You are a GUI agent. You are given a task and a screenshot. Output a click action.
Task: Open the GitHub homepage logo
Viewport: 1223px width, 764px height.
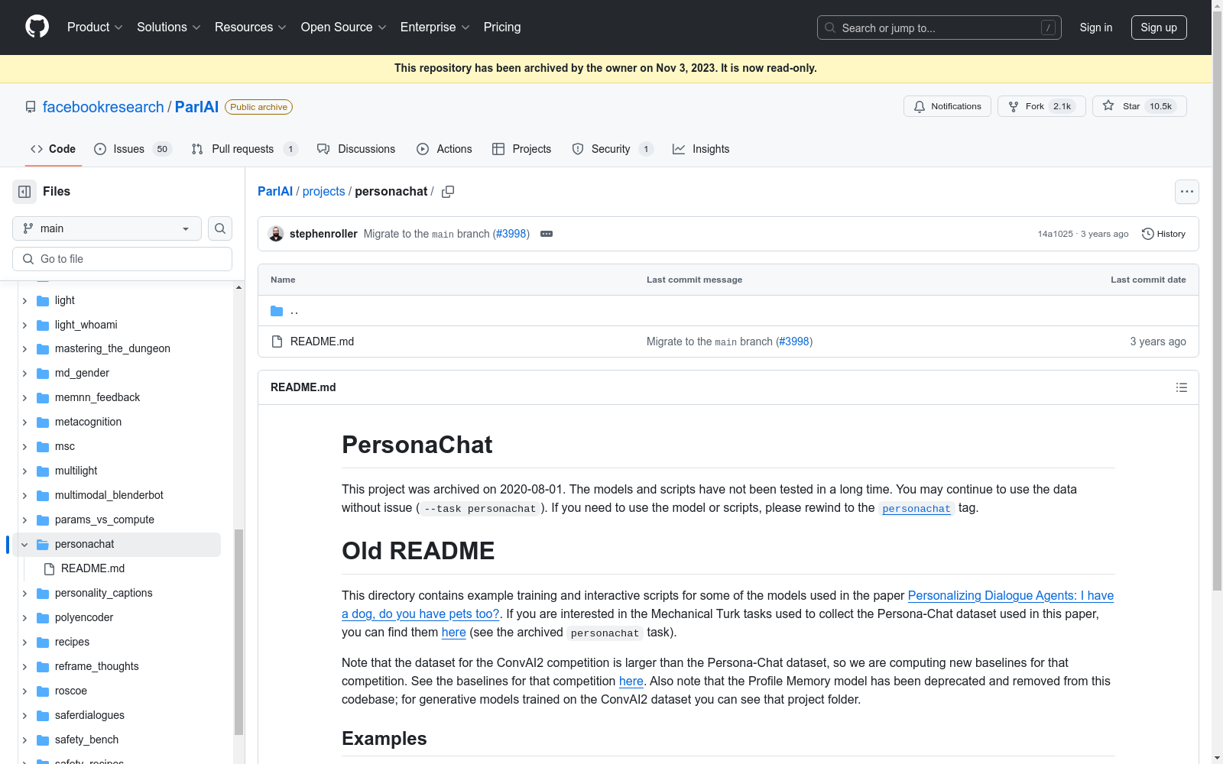point(37,27)
